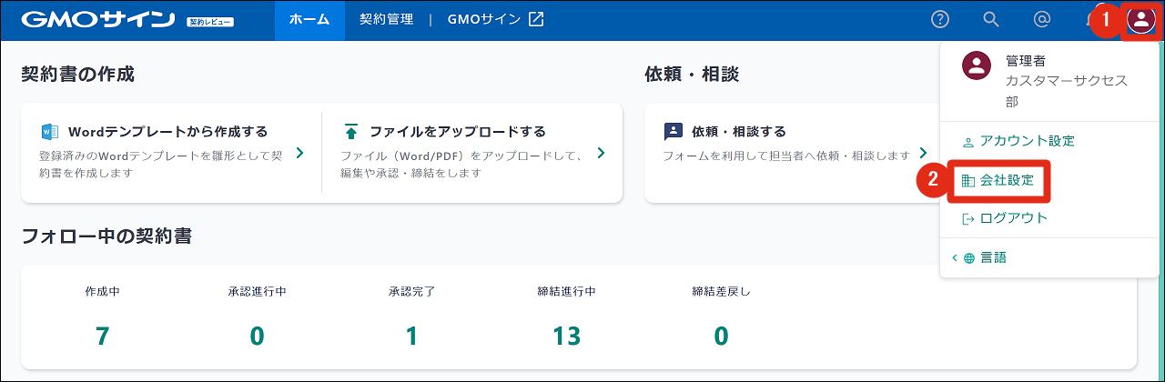Click the 依頼・相談 chat bubble icon
The image size is (1165, 382).
click(x=673, y=131)
